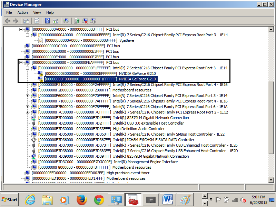
Task: Open the File menu
Action: point(9,12)
